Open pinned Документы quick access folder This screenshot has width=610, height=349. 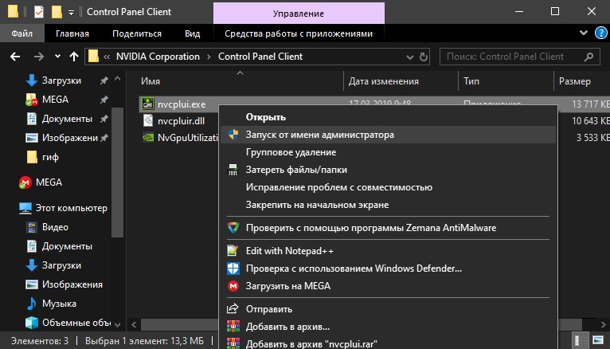pos(67,119)
